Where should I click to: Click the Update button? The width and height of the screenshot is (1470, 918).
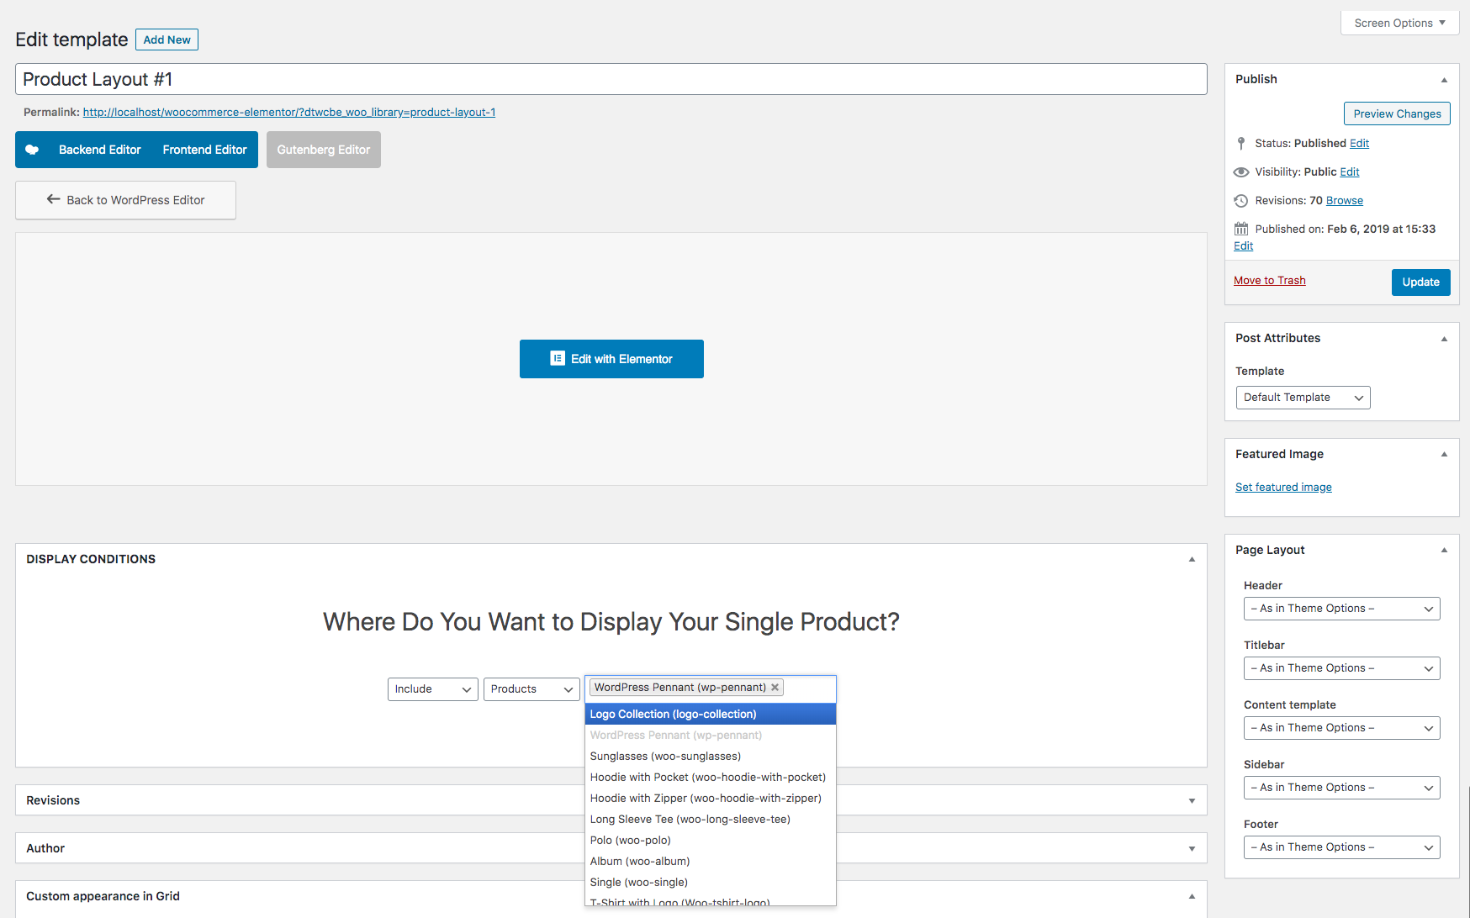pyautogui.click(x=1420, y=282)
